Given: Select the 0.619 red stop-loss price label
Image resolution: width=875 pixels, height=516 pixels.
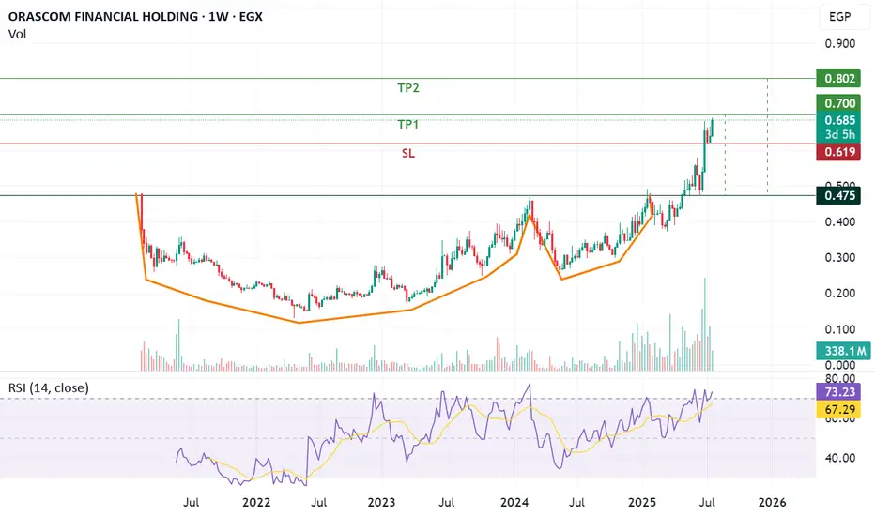Looking at the screenshot, I should (838, 152).
